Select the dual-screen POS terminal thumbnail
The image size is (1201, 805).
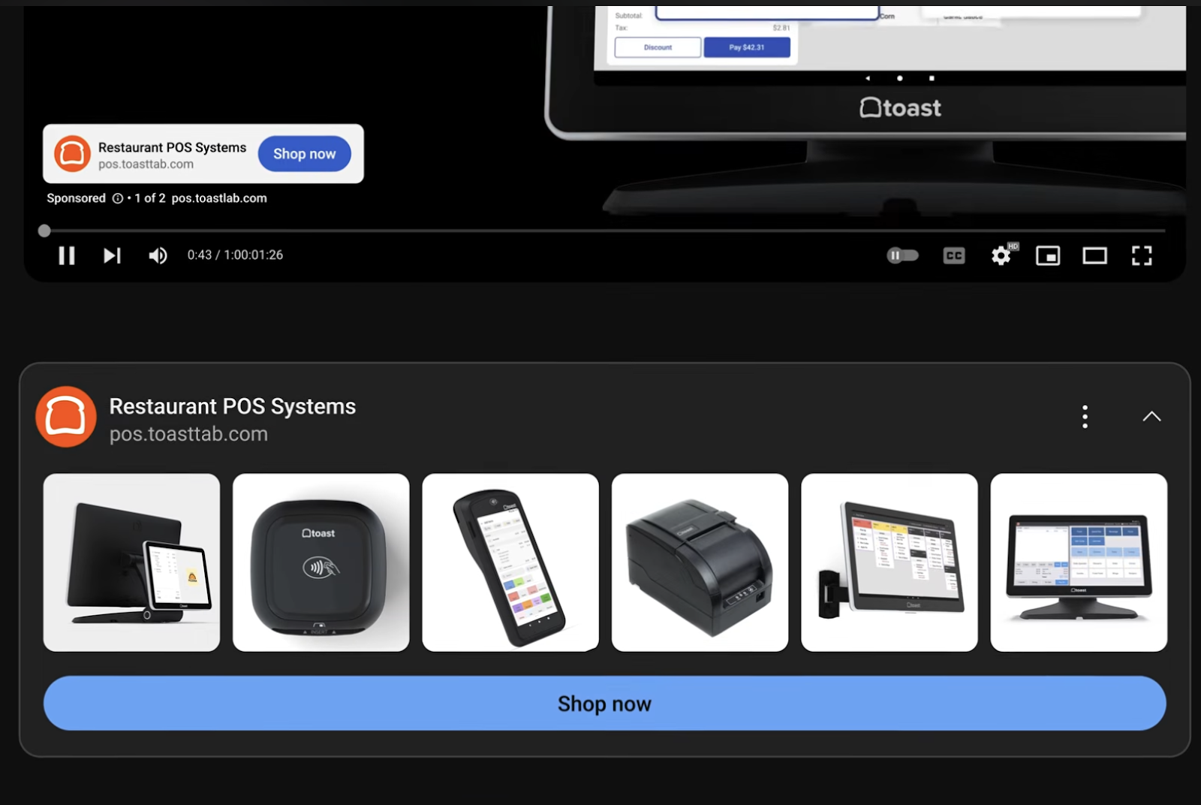point(131,562)
